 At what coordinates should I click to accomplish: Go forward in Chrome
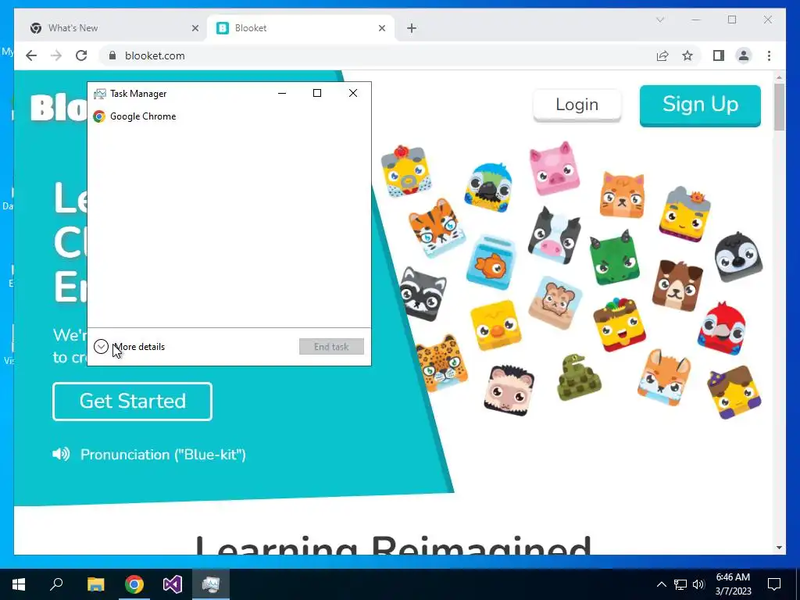56,55
